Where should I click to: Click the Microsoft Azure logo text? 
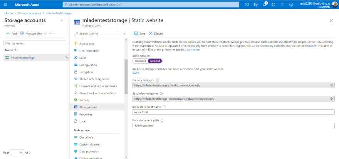27,5
